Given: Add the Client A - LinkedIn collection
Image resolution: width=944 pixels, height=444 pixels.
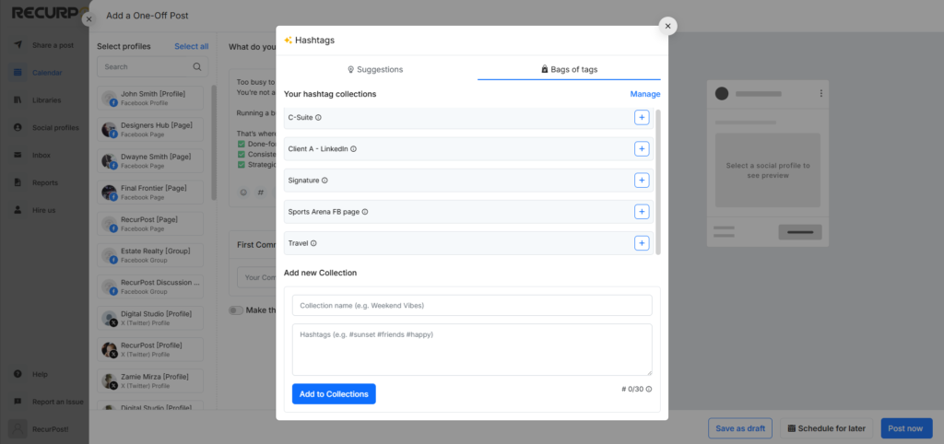Looking at the screenshot, I should tap(642, 148).
